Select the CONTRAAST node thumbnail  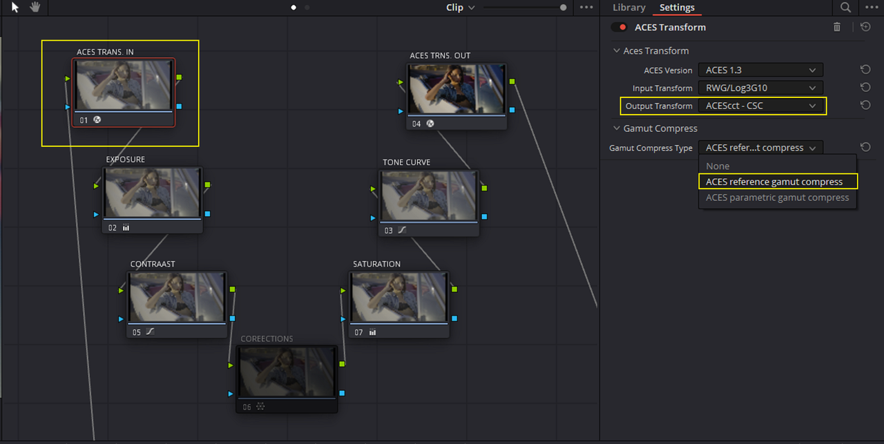(177, 297)
